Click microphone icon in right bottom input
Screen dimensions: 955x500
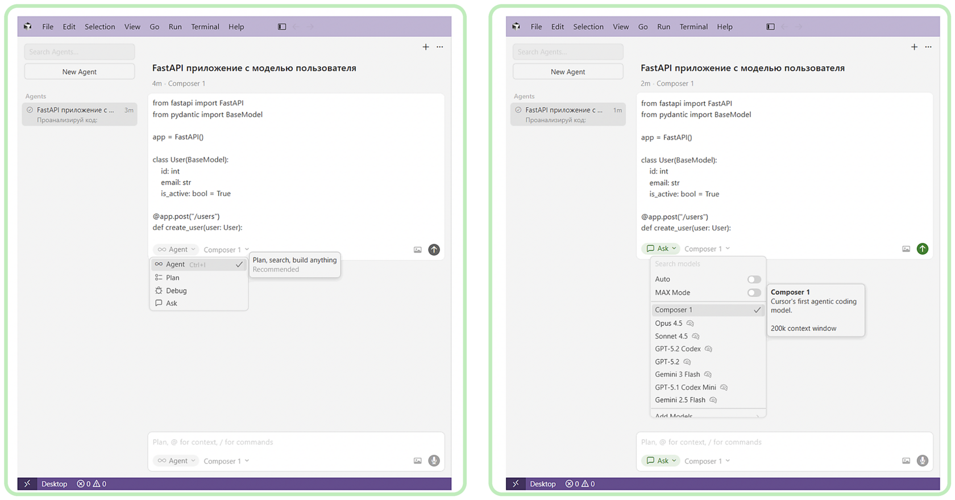click(x=923, y=461)
